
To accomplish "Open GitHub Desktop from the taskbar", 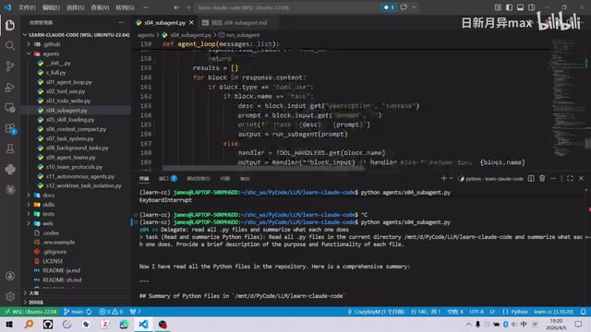I will tap(48, 324).
